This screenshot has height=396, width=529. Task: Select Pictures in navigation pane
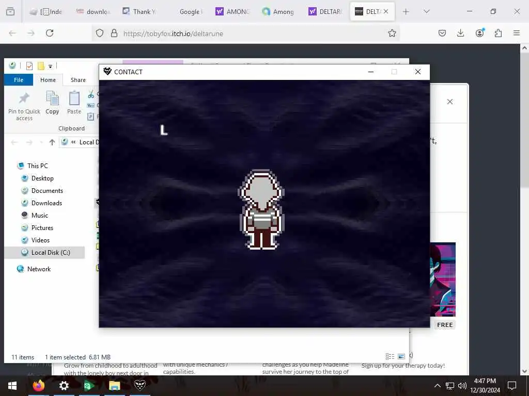[42, 227]
